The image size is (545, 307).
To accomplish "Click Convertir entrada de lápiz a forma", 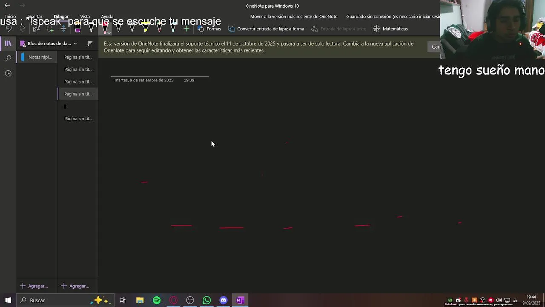I will [x=266, y=29].
